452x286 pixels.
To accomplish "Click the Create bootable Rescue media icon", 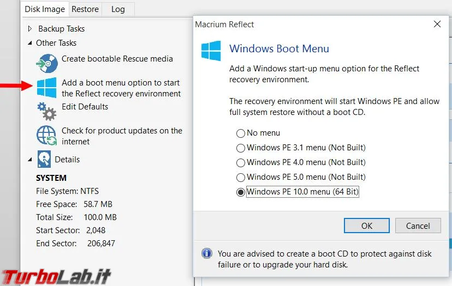I will click(x=47, y=63).
